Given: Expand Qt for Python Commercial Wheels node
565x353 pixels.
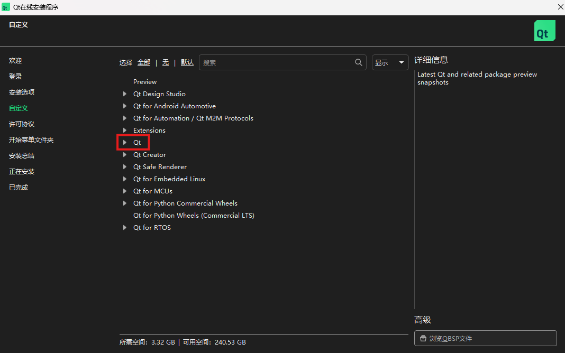Looking at the screenshot, I should 125,203.
